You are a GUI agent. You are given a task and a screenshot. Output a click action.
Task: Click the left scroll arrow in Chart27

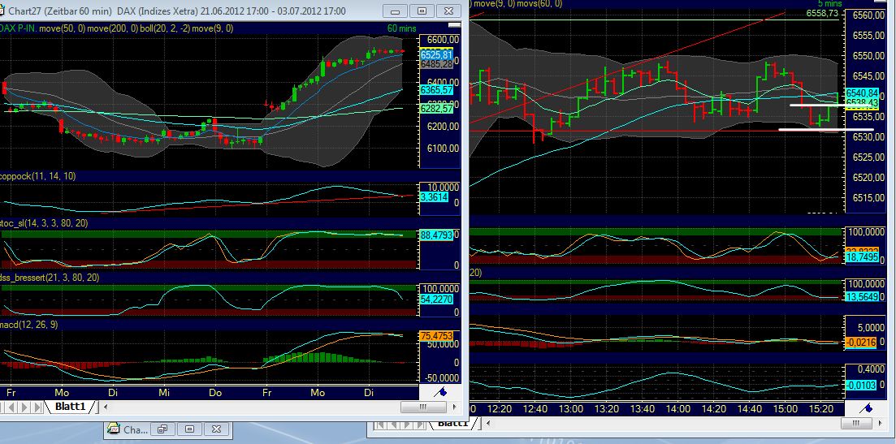[105, 407]
